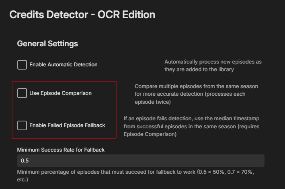Image resolution: width=285 pixels, height=189 pixels.
Task: Click the 'Enable Failed Episode Fallback' label text
Action: point(67,125)
